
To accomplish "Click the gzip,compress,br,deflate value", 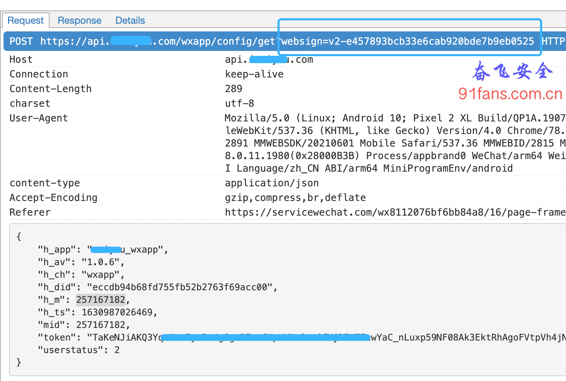I will point(295,198).
